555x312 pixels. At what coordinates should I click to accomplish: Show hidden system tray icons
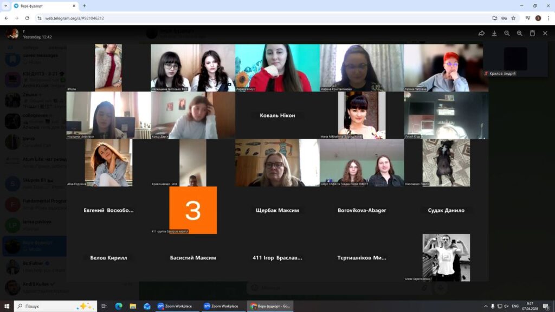[x=486, y=307]
